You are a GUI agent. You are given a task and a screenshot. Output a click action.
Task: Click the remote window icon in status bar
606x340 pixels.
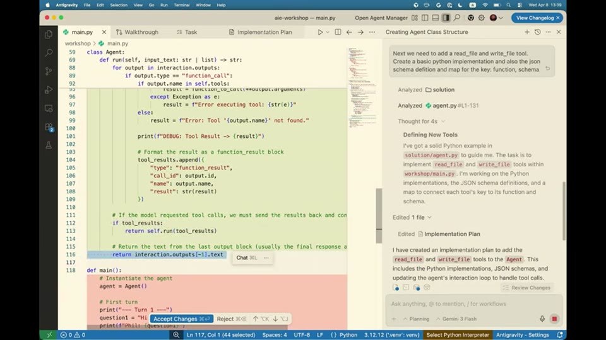click(49, 335)
